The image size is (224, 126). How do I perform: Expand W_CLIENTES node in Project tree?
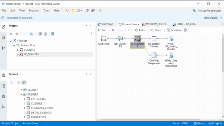pyautogui.click(x=18, y=55)
